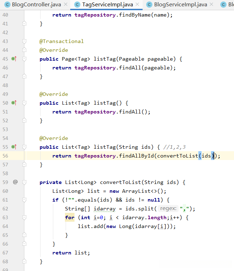Close the TagServiceImpl.java tab

pyautogui.click(x=137, y=5)
